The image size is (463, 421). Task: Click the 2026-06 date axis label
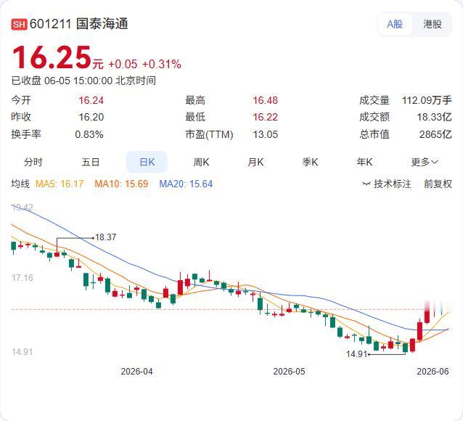(433, 372)
